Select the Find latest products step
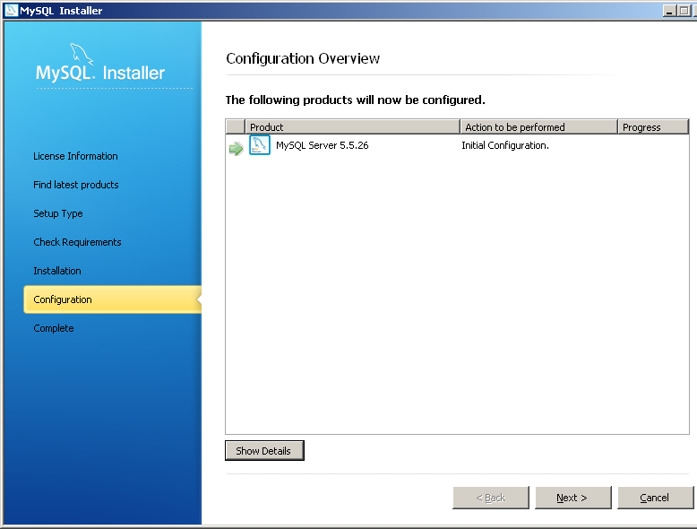The height and width of the screenshot is (529, 697). tap(76, 185)
